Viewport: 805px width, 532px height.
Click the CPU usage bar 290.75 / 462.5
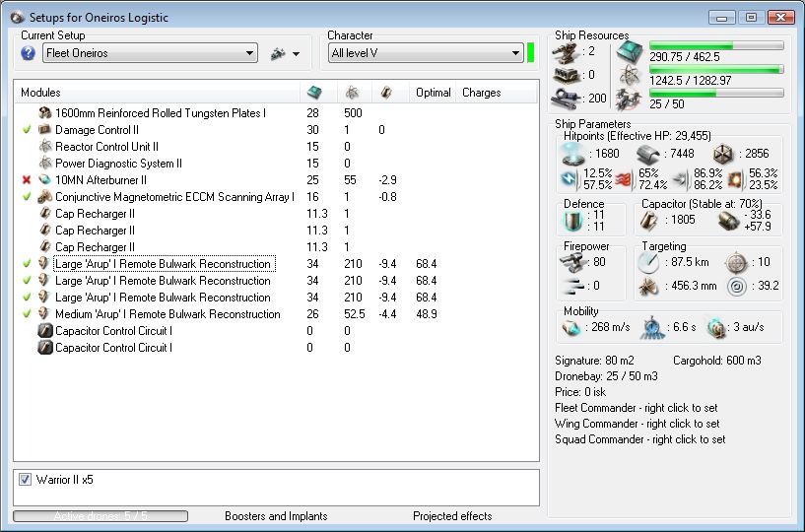pyautogui.click(x=716, y=45)
